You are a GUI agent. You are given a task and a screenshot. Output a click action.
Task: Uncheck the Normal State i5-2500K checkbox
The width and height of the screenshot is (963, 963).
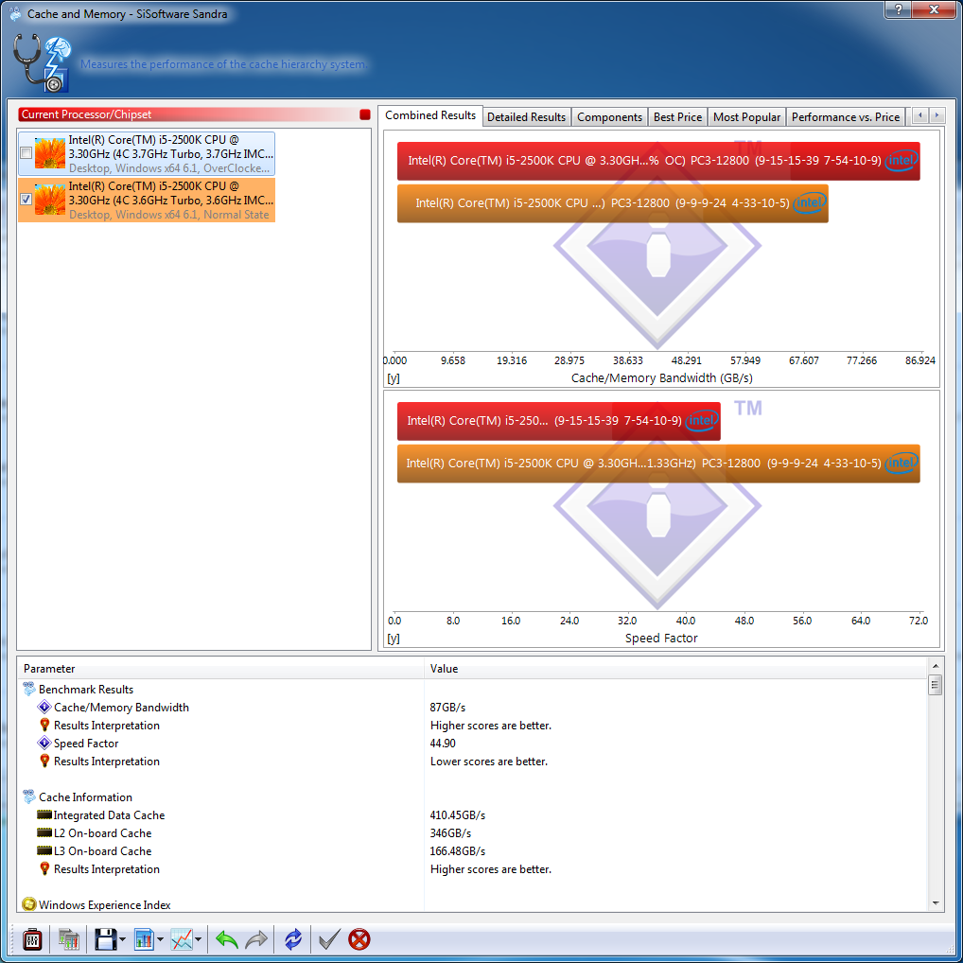pyautogui.click(x=26, y=200)
